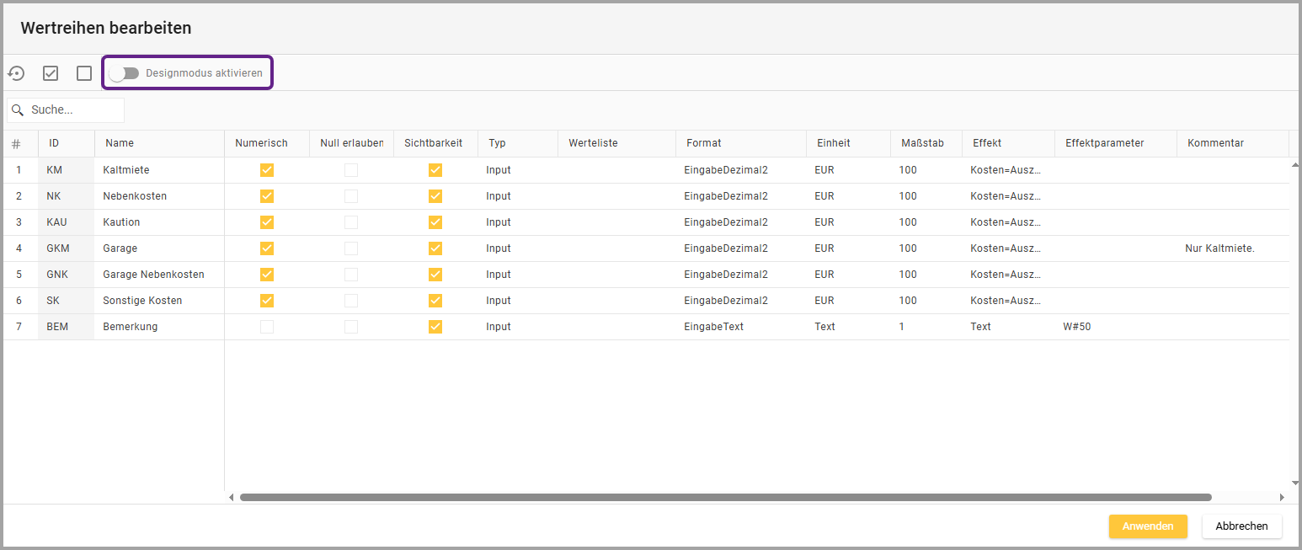Open the Typ cell of the Kaution row
1302x550 pixels.
(x=516, y=222)
